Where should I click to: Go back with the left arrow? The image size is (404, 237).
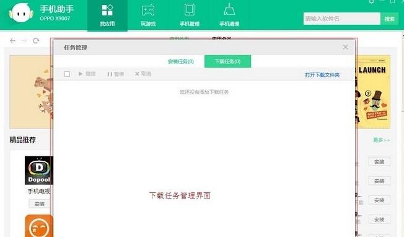pyautogui.click(x=12, y=41)
